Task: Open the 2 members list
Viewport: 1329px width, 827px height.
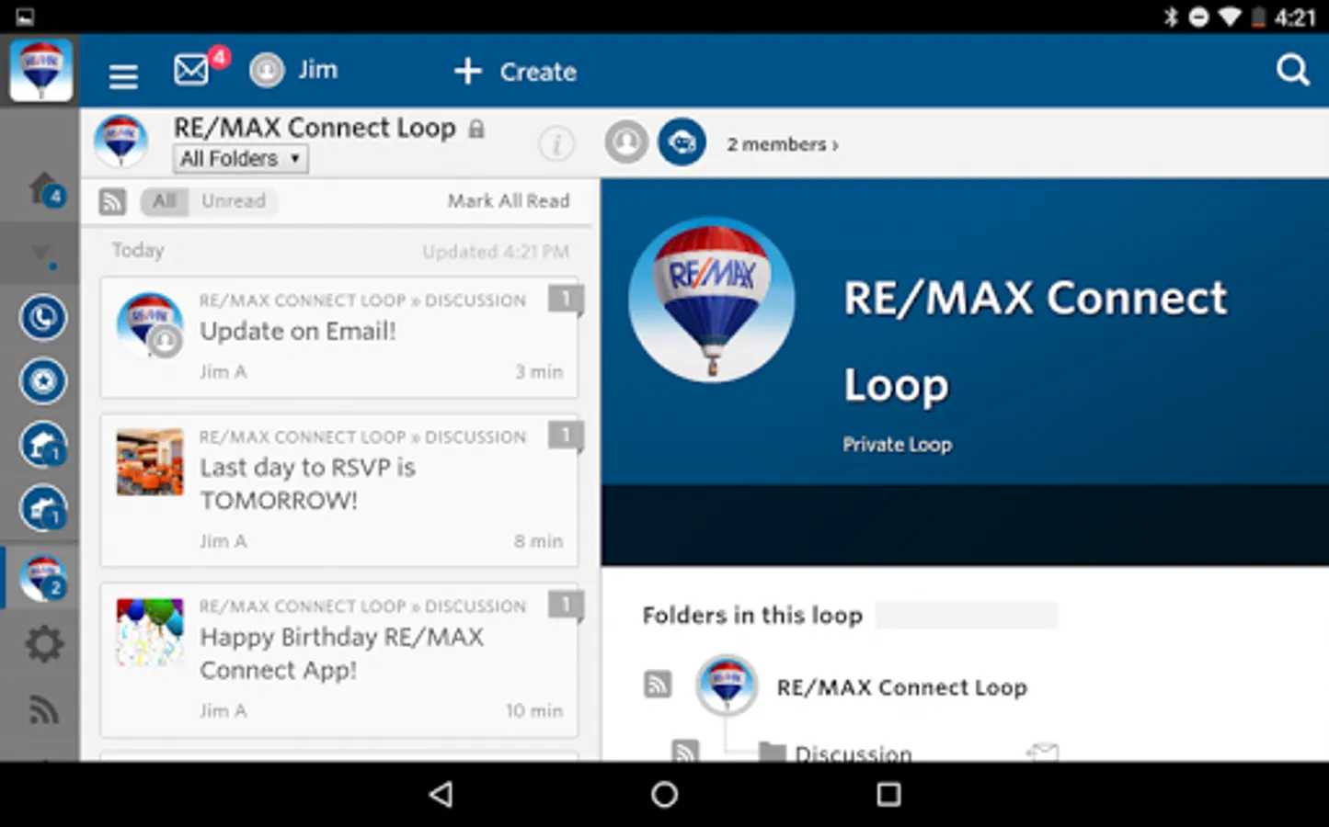Action: tap(782, 144)
